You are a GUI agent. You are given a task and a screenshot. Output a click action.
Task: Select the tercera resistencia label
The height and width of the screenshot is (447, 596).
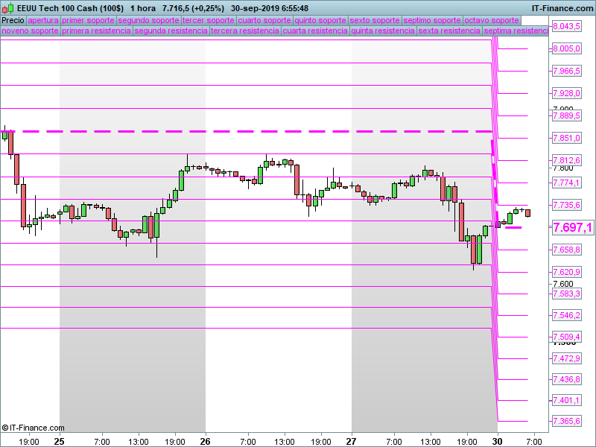(245, 31)
